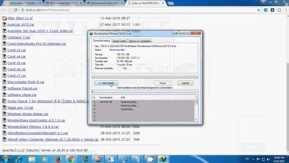Pause the Filmora download
The height and width of the screenshot is (163, 289).
[163, 83]
